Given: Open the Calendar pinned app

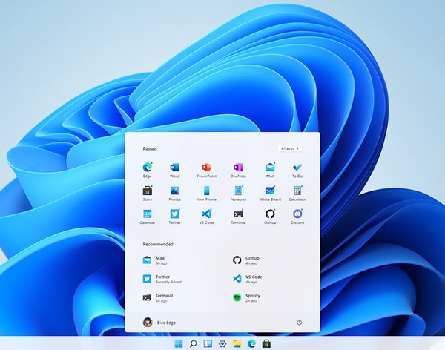Looking at the screenshot, I should 148,217.
